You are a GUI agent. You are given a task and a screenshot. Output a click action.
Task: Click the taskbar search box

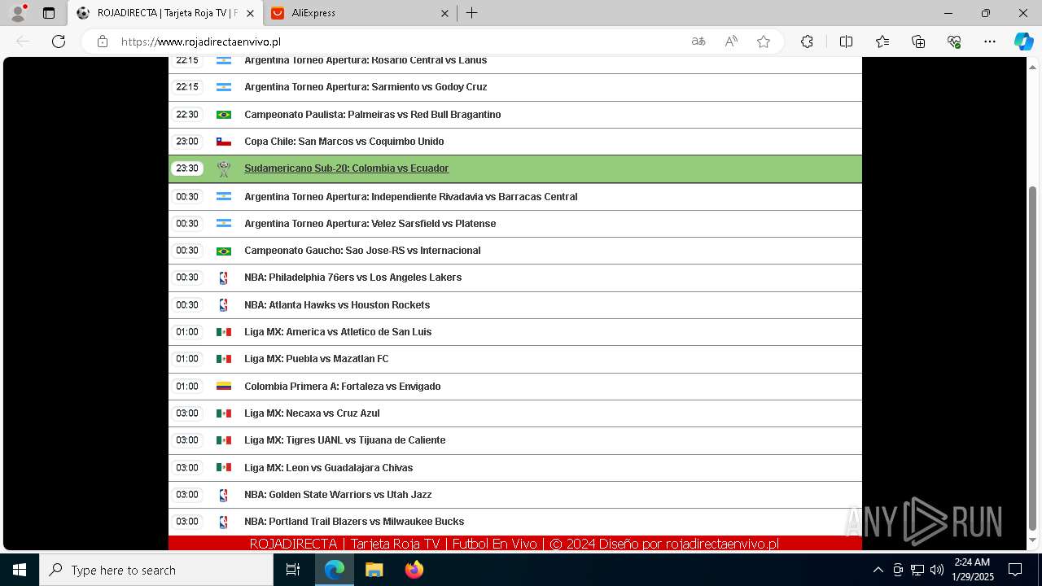pos(156,570)
